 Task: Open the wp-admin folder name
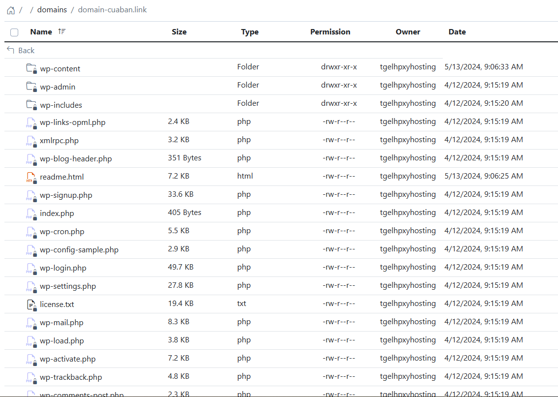pos(58,87)
